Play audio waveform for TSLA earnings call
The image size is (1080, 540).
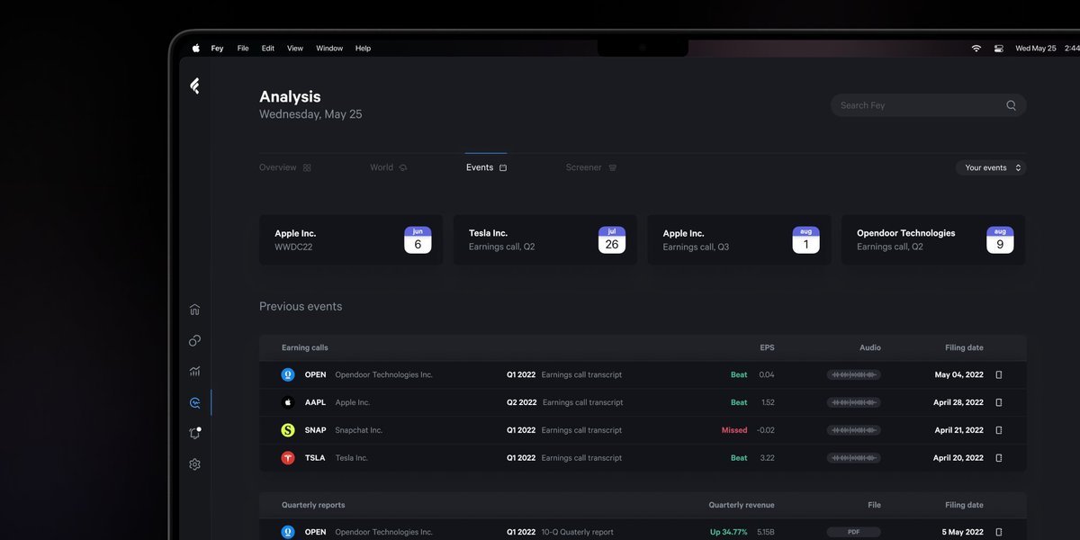[x=854, y=457]
